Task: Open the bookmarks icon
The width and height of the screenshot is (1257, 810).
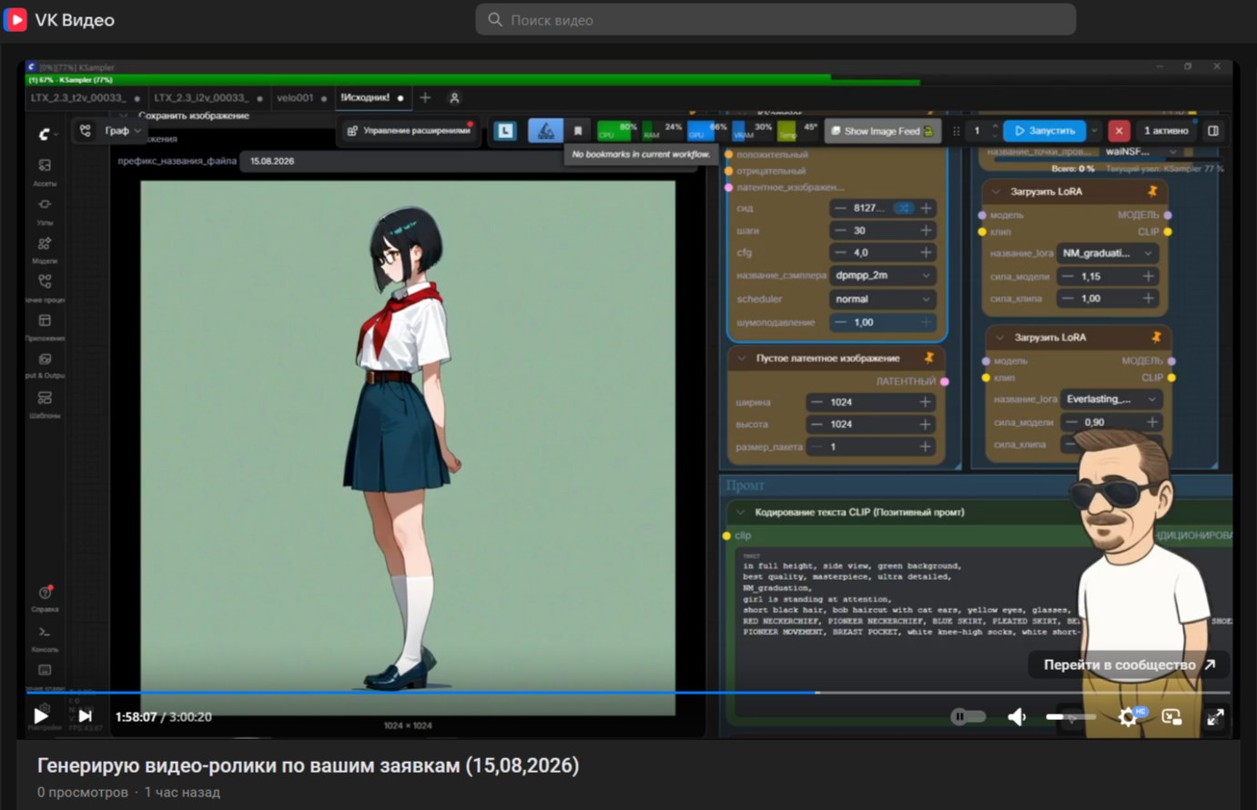Action: point(578,131)
